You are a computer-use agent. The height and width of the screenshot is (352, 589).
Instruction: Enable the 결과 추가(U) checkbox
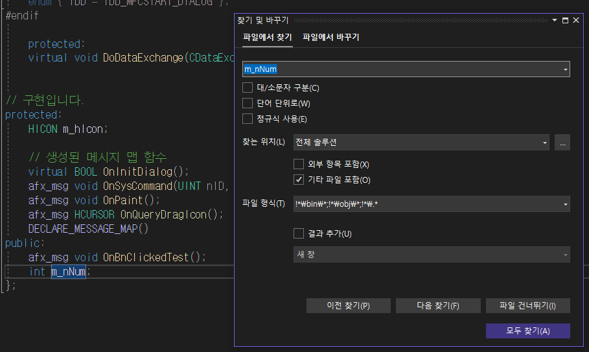(299, 233)
